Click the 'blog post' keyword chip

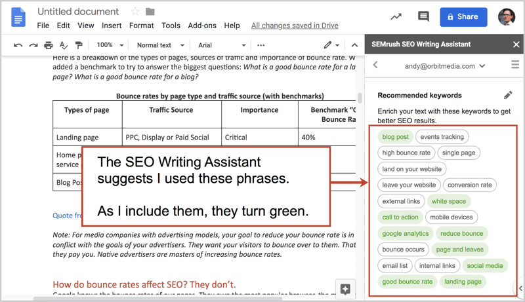coord(396,137)
